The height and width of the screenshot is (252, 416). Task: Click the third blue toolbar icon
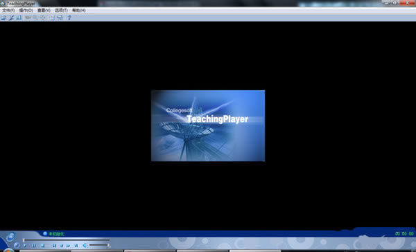(19, 18)
